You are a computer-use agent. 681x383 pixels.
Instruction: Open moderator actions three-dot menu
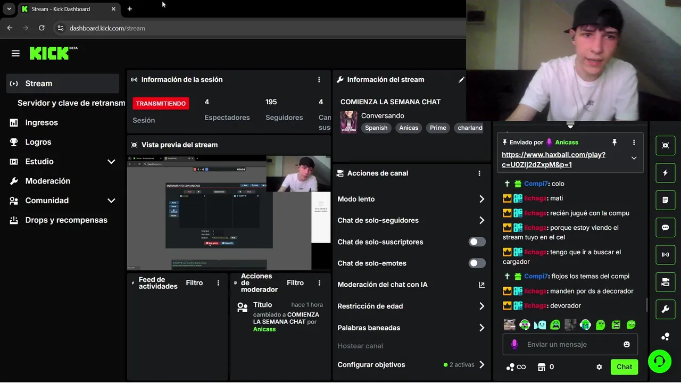pyautogui.click(x=319, y=283)
